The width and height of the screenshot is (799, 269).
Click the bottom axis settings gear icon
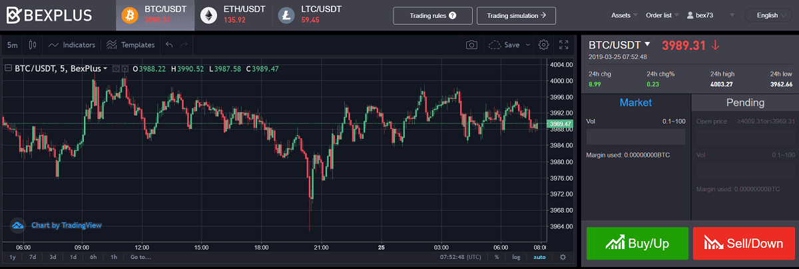563,257
